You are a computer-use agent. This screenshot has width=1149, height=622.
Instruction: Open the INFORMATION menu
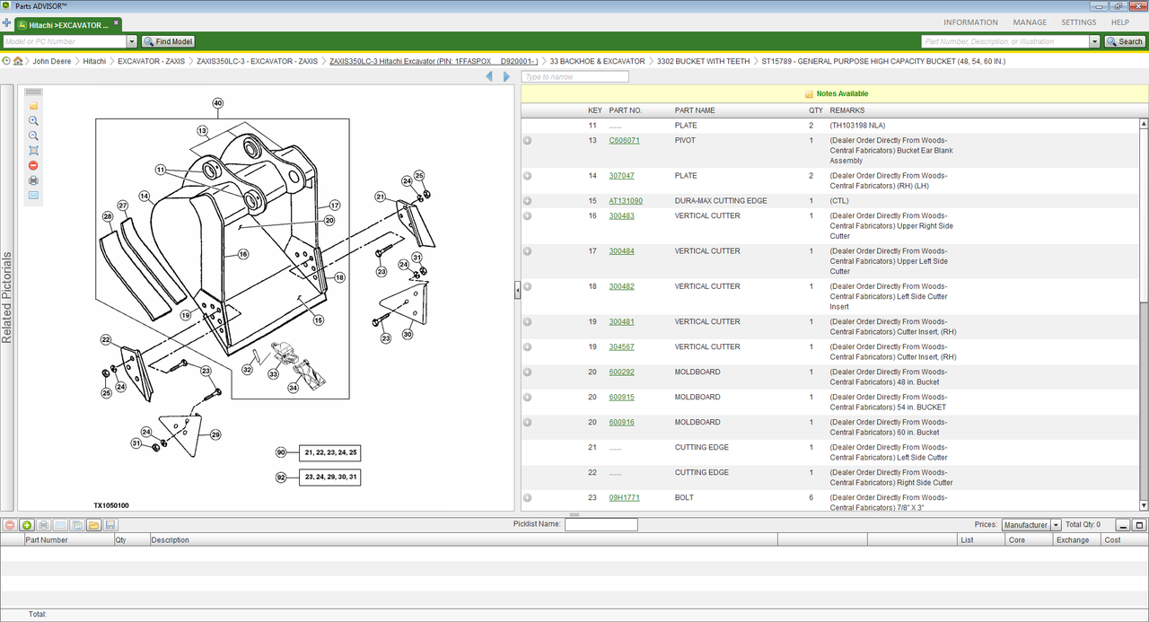pos(970,22)
